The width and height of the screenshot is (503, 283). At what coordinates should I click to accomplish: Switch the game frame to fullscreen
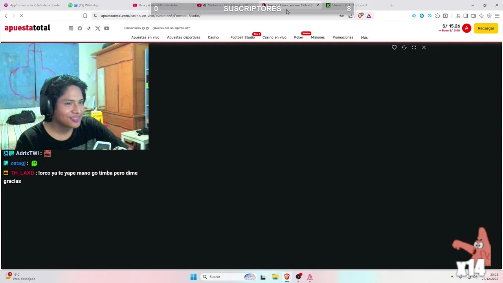(414, 48)
